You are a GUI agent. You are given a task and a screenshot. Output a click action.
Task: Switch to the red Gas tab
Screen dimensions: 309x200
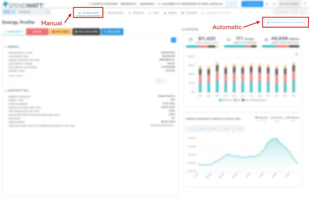tap(37, 32)
